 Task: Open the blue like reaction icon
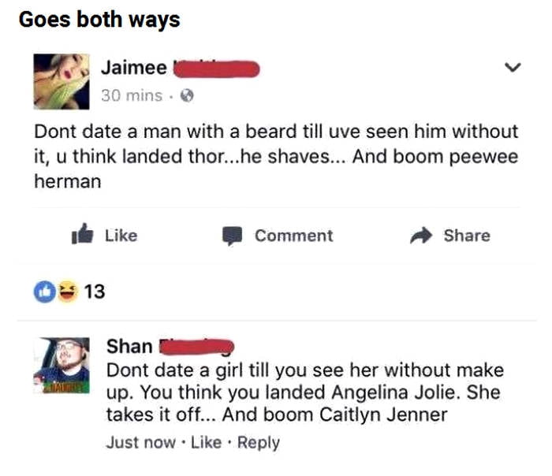click(45, 292)
